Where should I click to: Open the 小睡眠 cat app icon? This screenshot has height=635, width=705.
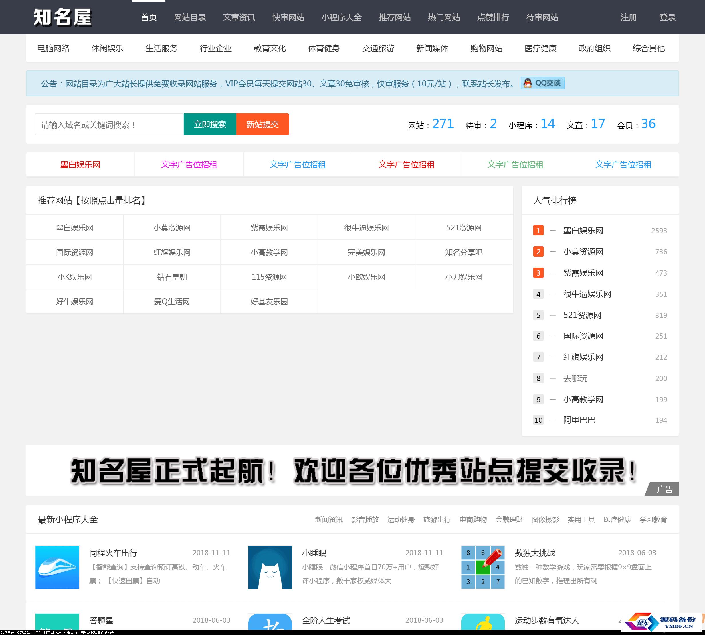pos(270,567)
